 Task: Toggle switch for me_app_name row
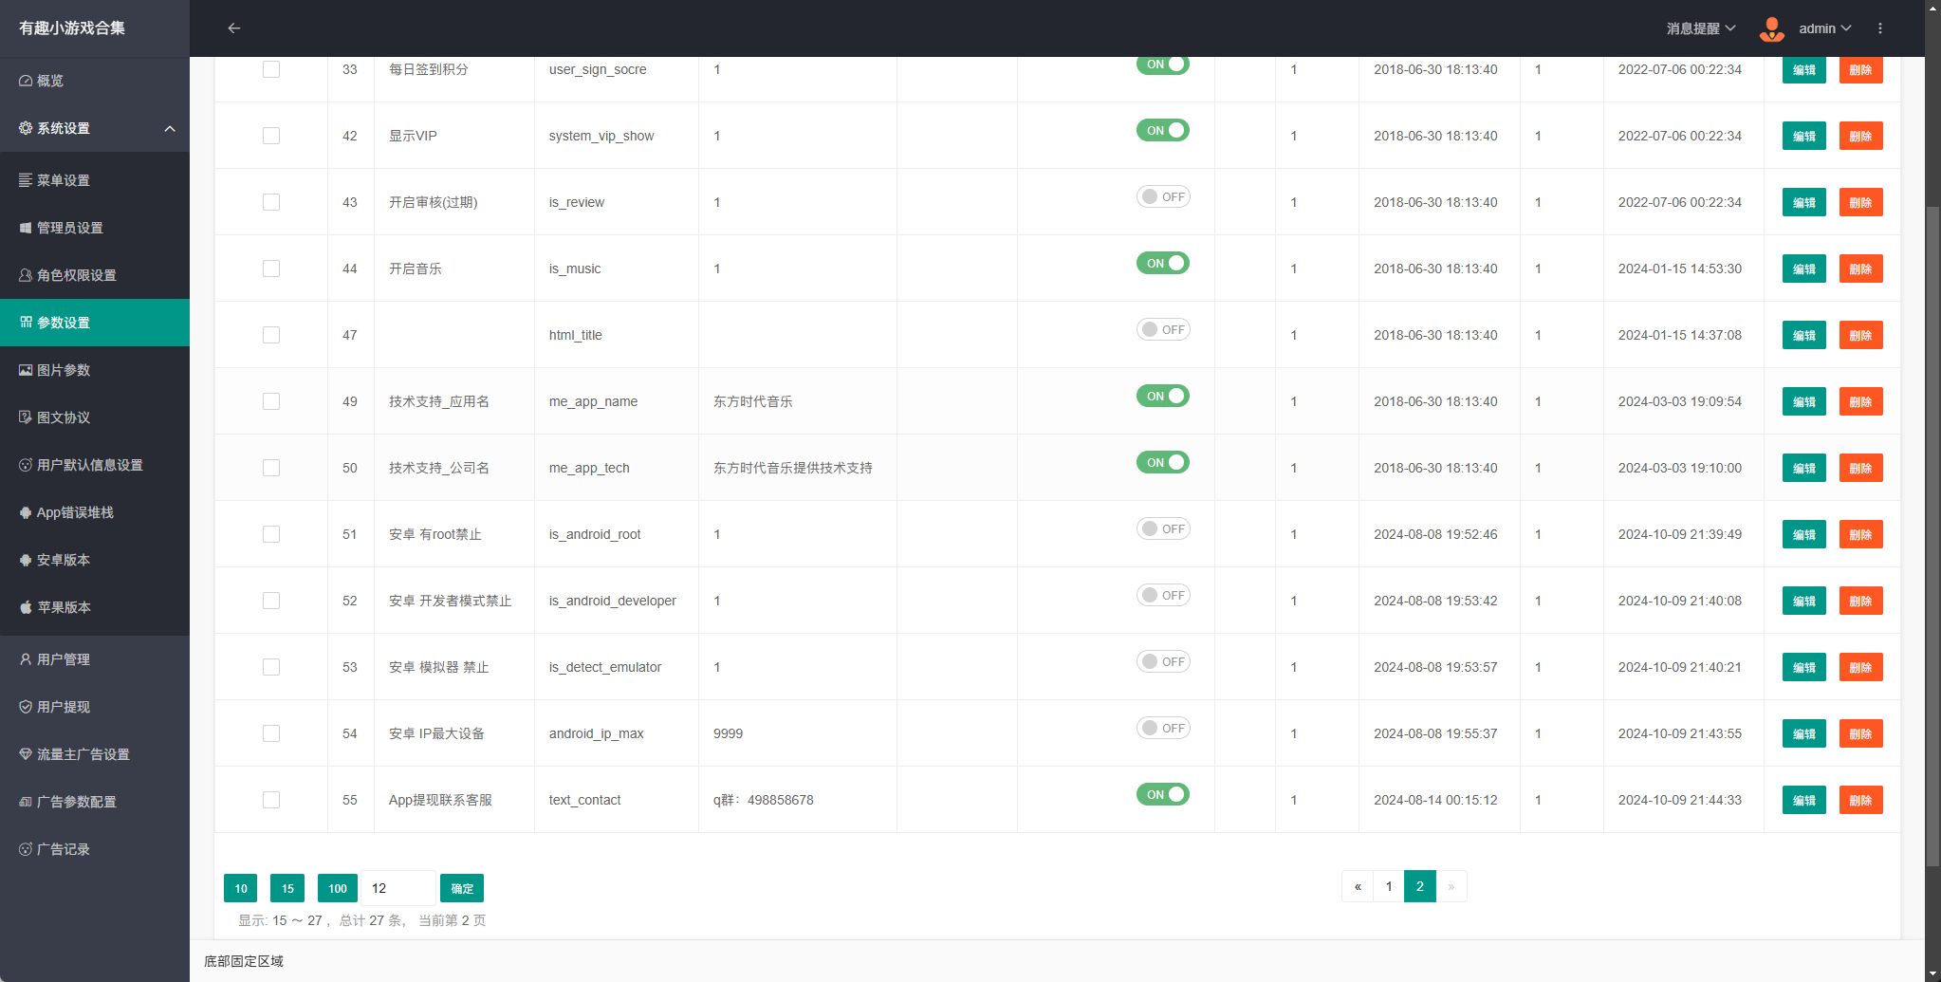[x=1163, y=396]
